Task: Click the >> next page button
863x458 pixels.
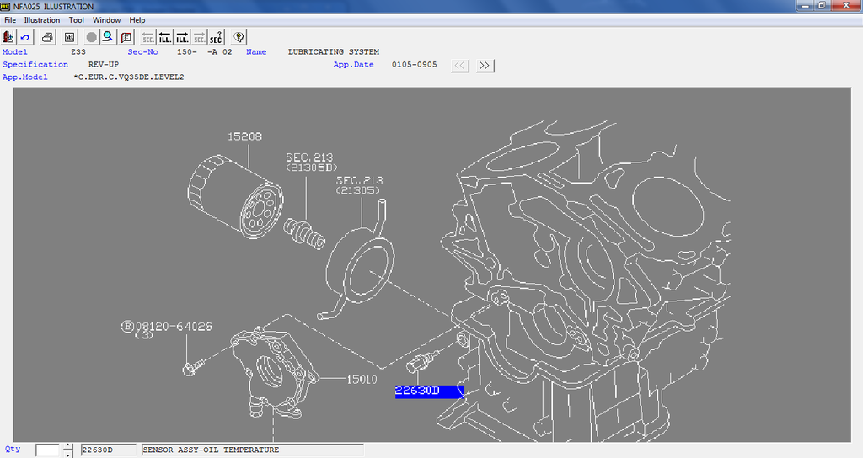Action: (485, 66)
